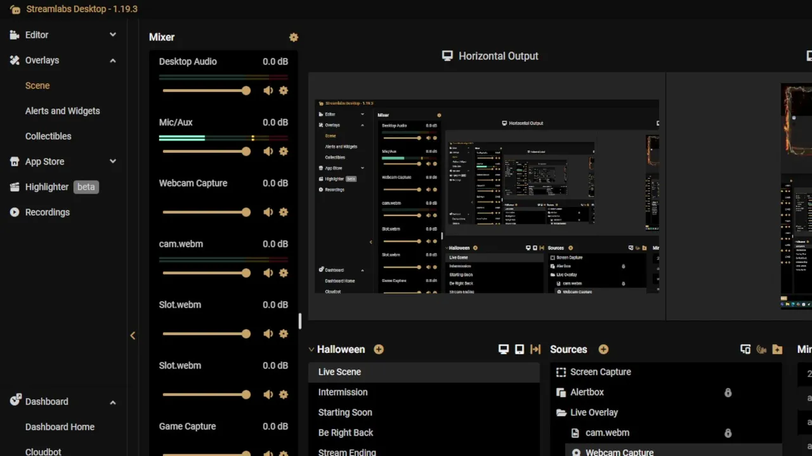The image size is (812, 456).
Task: Open Desktop Audio settings gear
Action: pos(284,91)
